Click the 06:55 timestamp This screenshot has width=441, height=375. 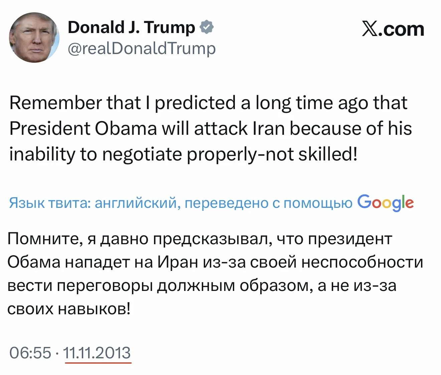30,353
